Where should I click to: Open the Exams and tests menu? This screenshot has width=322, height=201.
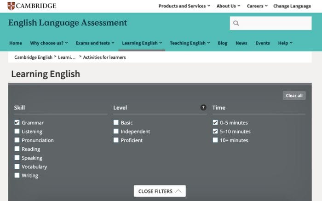[95, 43]
